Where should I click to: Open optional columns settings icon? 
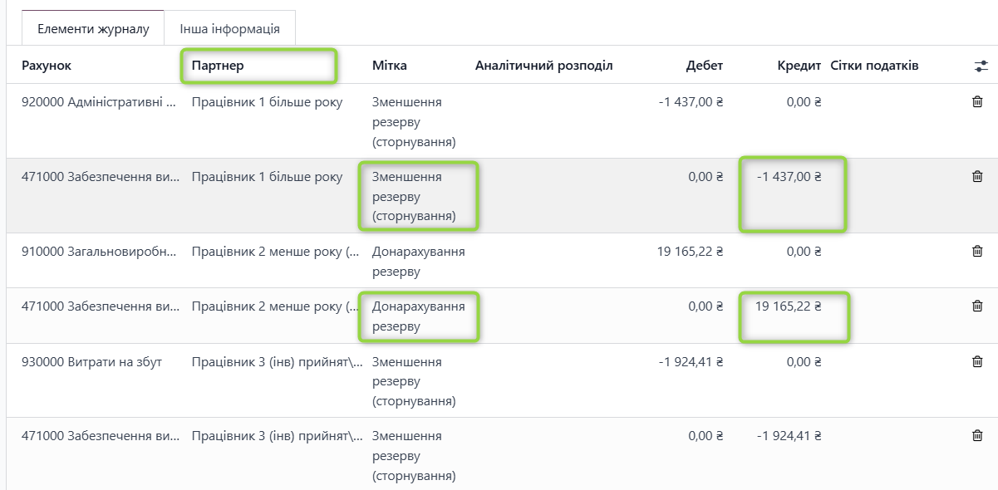(x=981, y=66)
